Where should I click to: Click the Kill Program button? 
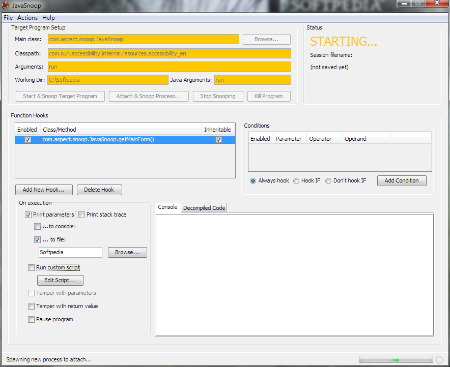point(269,96)
